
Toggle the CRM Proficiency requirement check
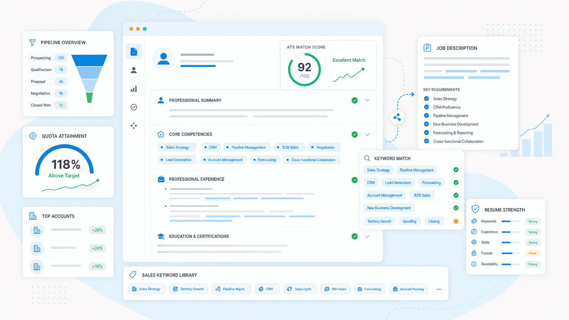tap(426, 107)
